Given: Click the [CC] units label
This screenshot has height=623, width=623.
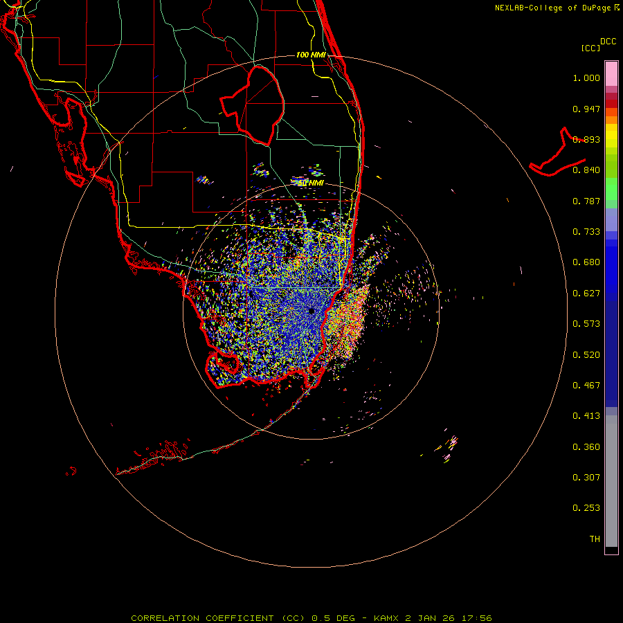Looking at the screenshot, I should 590,48.
